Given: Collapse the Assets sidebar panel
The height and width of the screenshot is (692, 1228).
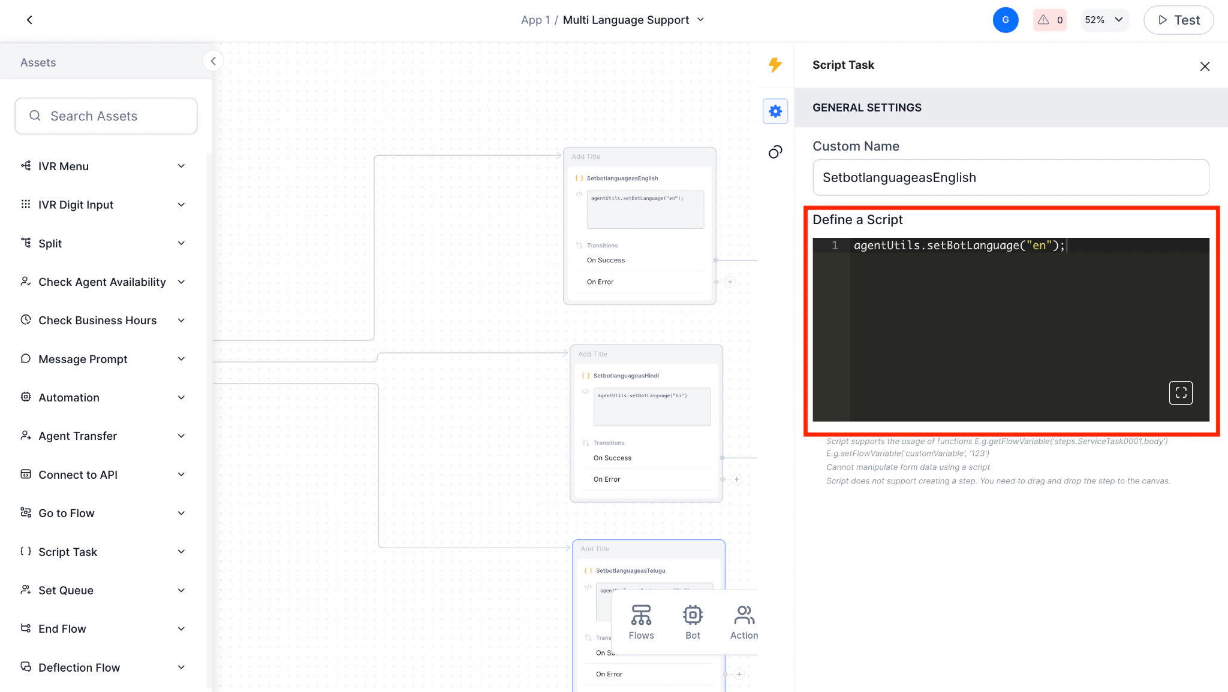Looking at the screenshot, I should [x=213, y=61].
